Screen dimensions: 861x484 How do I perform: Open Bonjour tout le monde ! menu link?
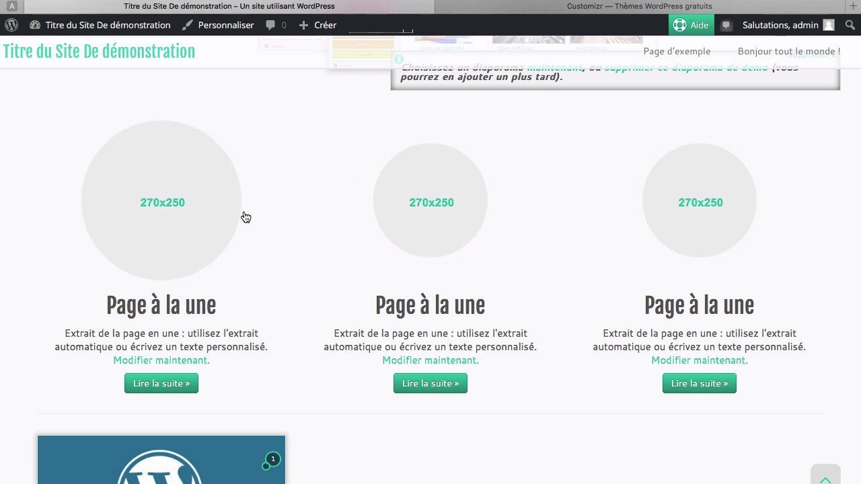788,51
